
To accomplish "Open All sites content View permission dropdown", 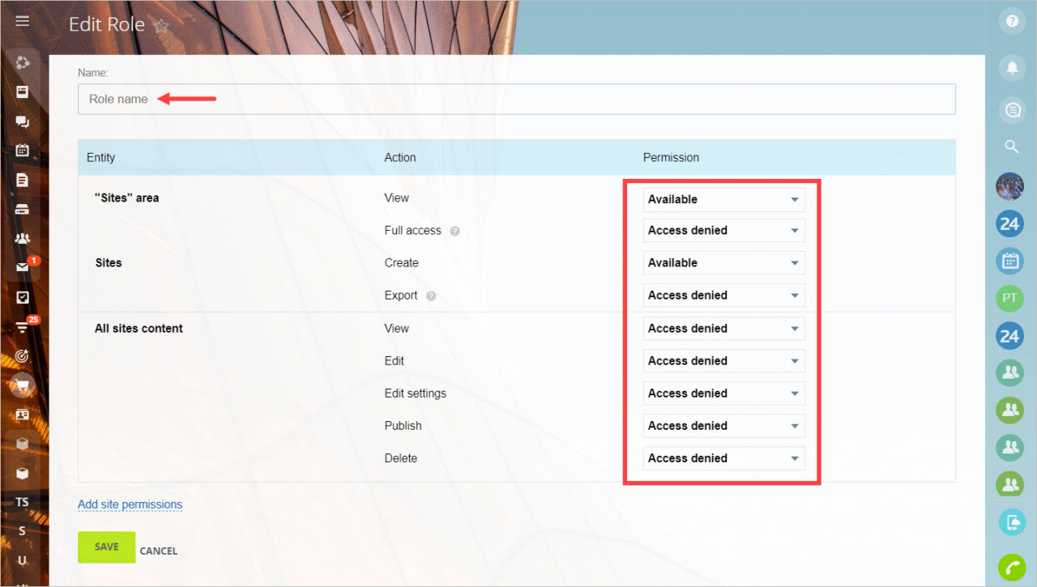I will [x=723, y=328].
